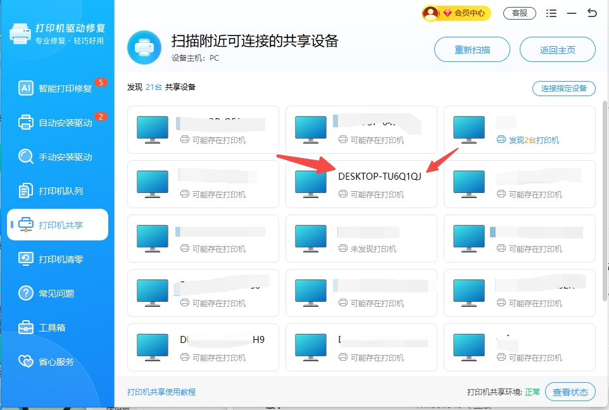
Task: Open device card showing 发现2台打印机
Action: pos(519,130)
